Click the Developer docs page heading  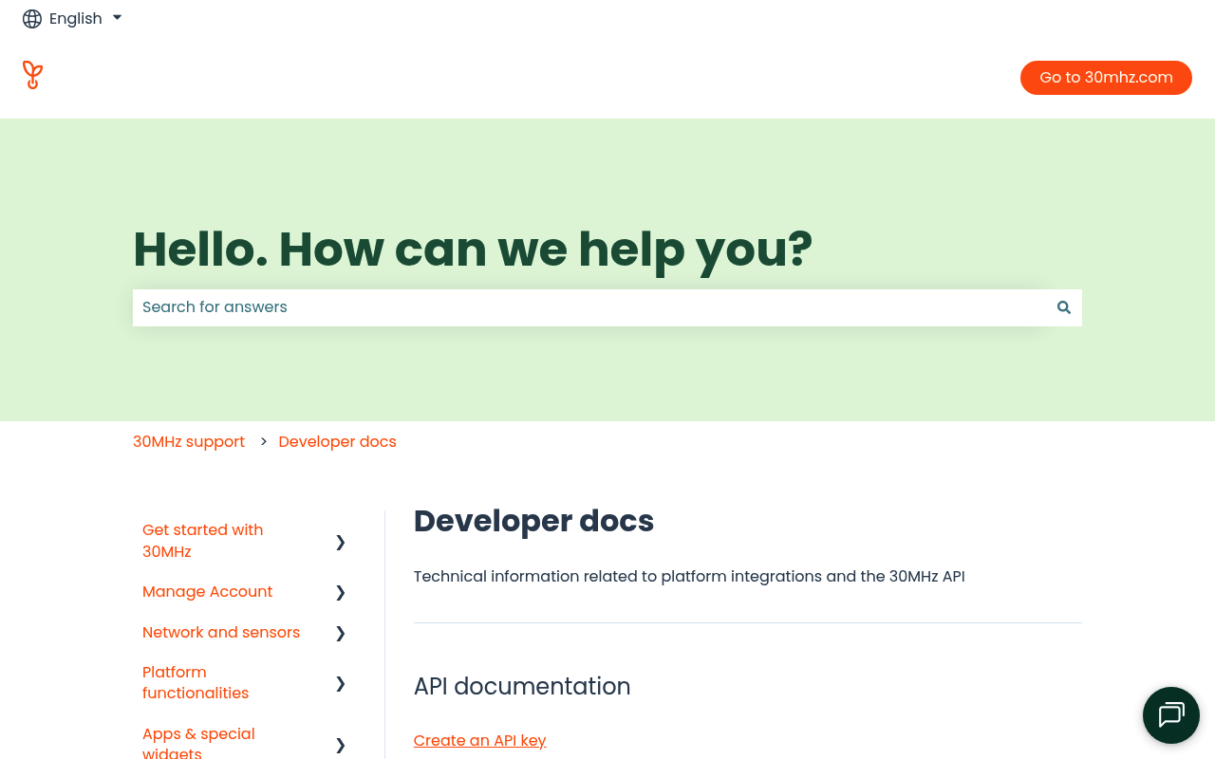point(533,521)
